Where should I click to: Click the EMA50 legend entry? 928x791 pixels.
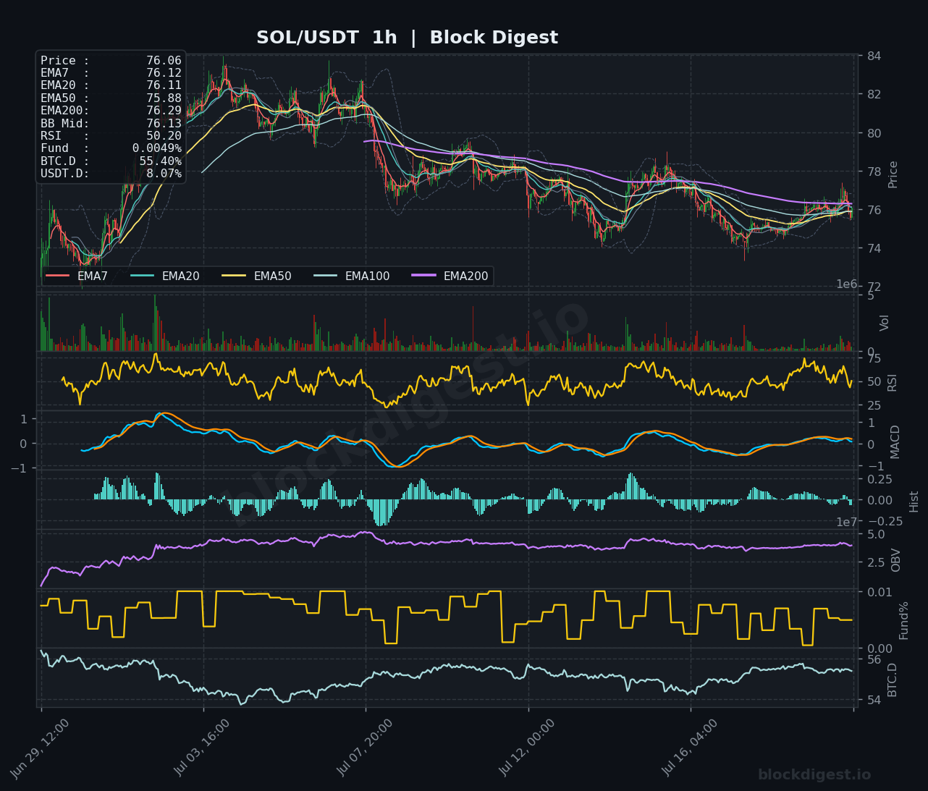(x=257, y=276)
